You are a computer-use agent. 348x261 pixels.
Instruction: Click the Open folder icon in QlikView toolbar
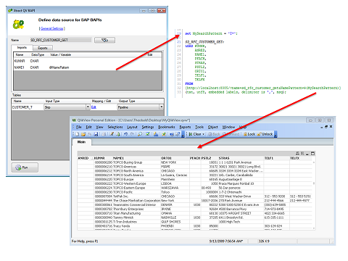tap(83, 134)
